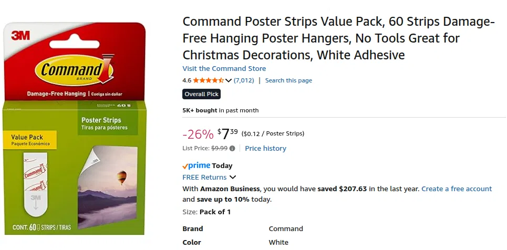Open the 7,012 ratings link
The image size is (507, 250).
244,80
